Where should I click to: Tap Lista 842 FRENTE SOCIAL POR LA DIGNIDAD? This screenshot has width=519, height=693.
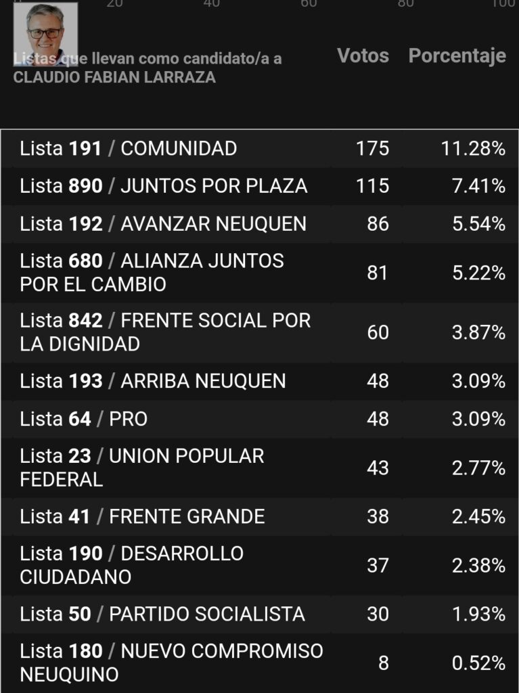click(x=260, y=332)
